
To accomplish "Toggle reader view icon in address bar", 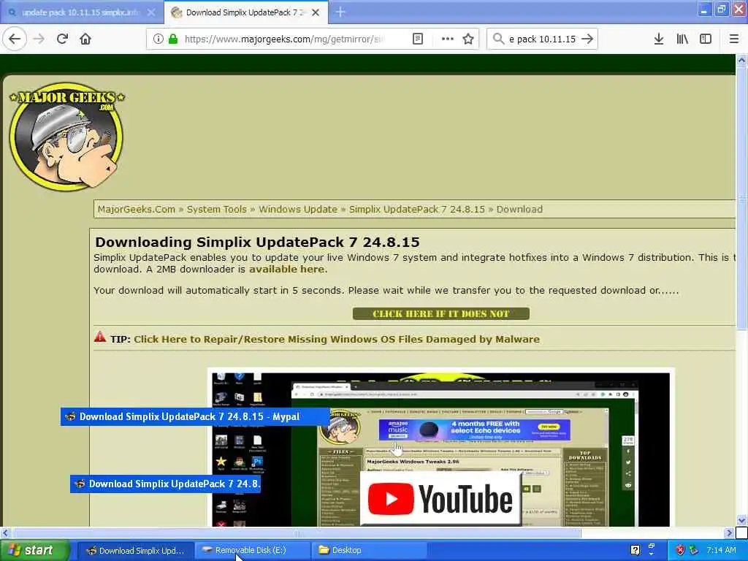I will coord(417,39).
